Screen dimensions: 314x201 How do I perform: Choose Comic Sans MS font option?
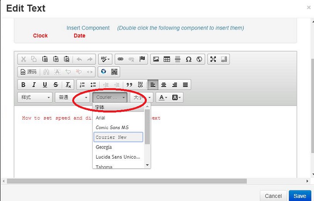pyautogui.click(x=112, y=127)
